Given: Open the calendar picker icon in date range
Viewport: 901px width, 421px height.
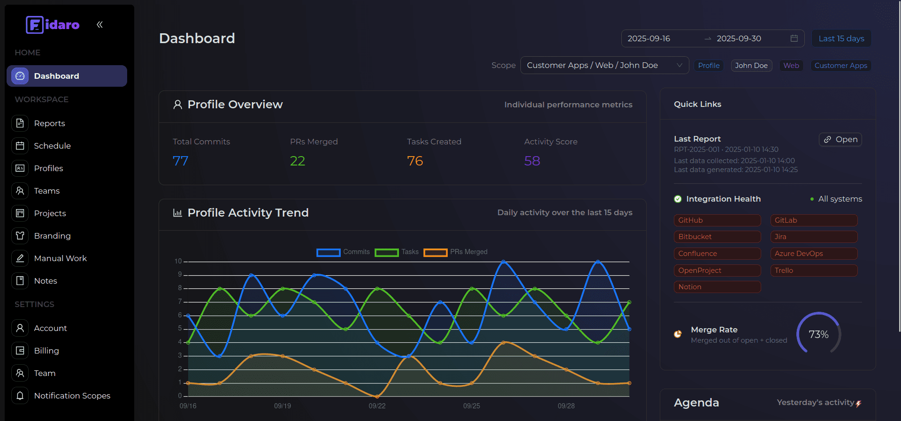Looking at the screenshot, I should 794,38.
